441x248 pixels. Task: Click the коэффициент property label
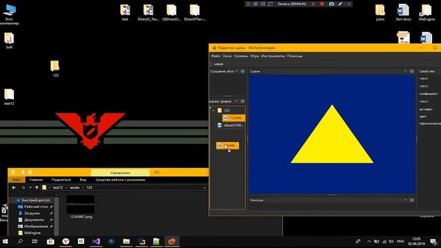(x=429, y=94)
